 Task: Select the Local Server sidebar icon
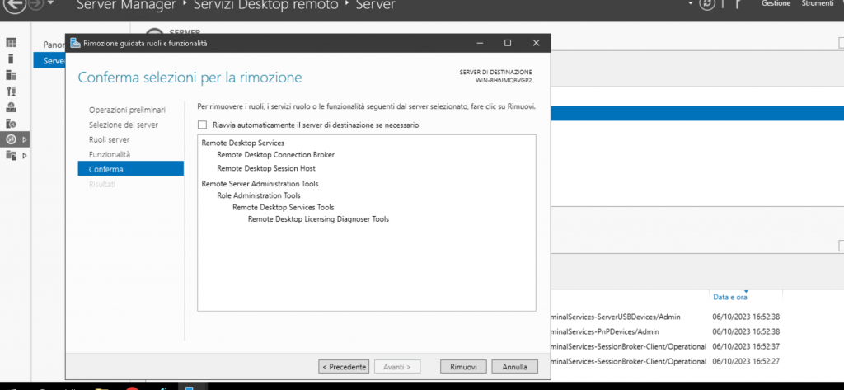tap(12, 59)
